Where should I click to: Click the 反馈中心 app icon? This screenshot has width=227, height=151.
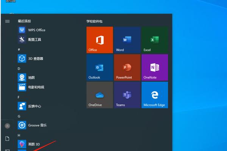click(22, 106)
